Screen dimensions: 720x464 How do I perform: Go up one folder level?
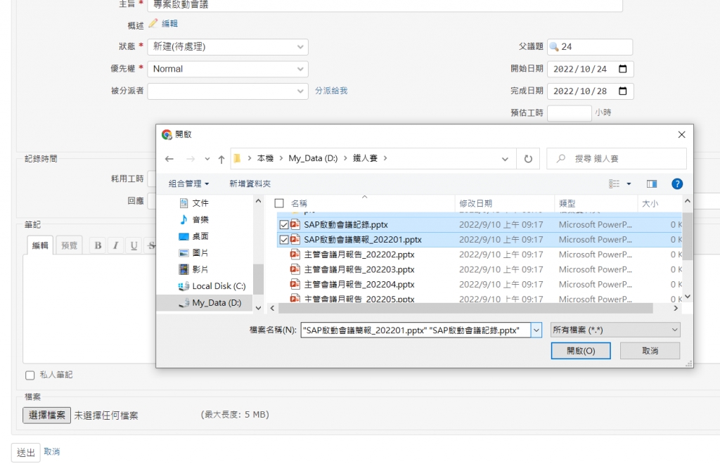click(x=221, y=159)
